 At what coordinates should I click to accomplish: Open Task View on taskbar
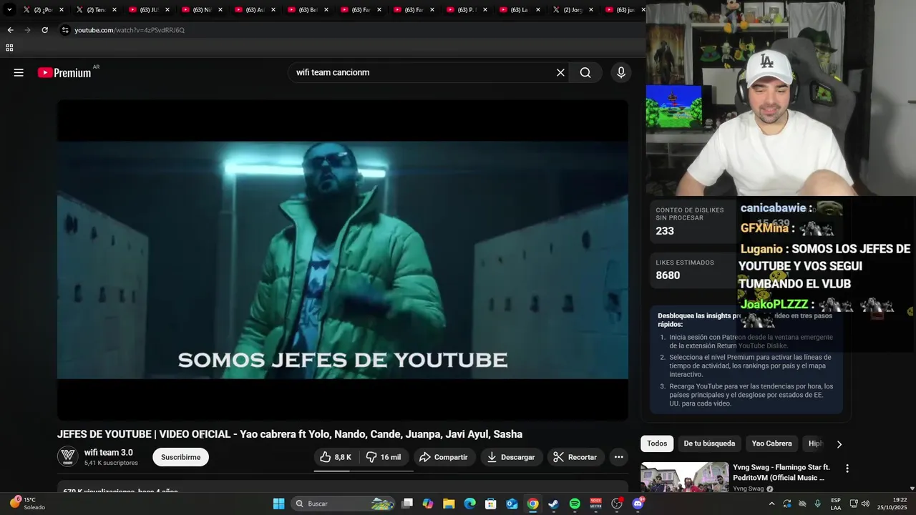tap(407, 504)
